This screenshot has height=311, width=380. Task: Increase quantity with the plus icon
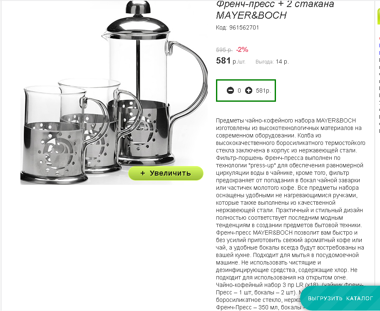(248, 91)
